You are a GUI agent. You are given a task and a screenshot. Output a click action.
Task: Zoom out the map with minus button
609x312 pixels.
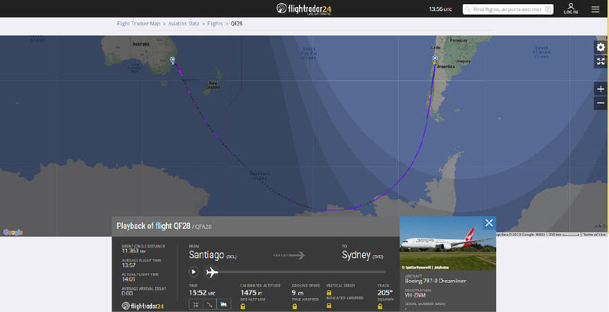(x=601, y=103)
